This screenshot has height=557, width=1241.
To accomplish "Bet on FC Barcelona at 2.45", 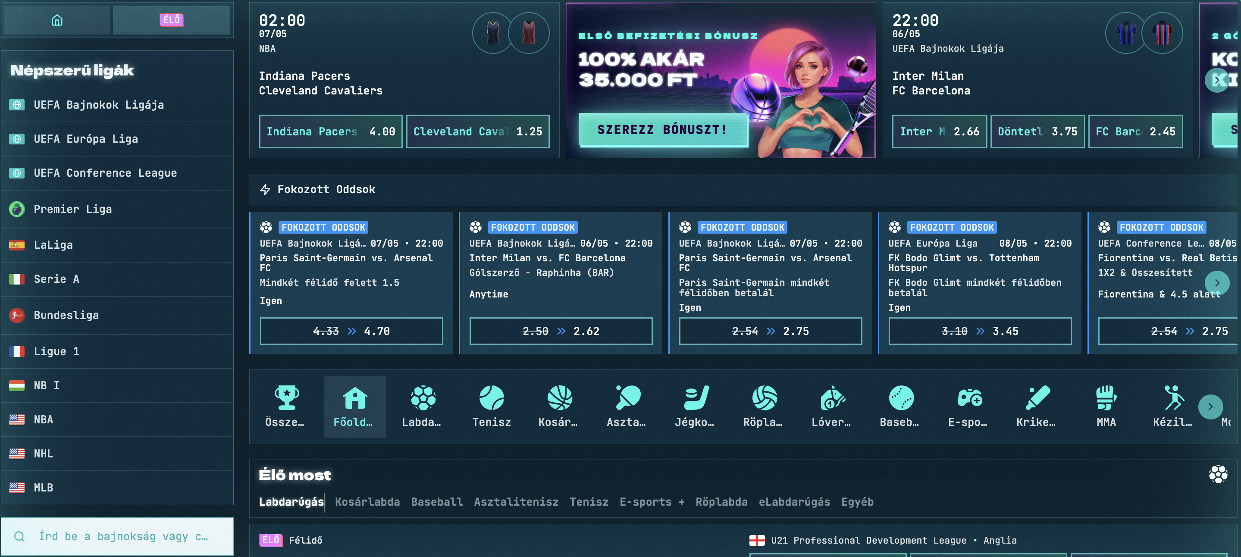I will coord(1135,131).
